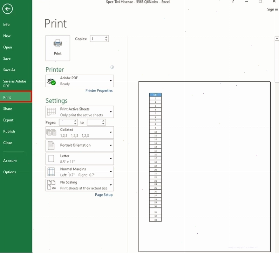
Task: Click the print preview page thumbnail
Action: pos(204,167)
